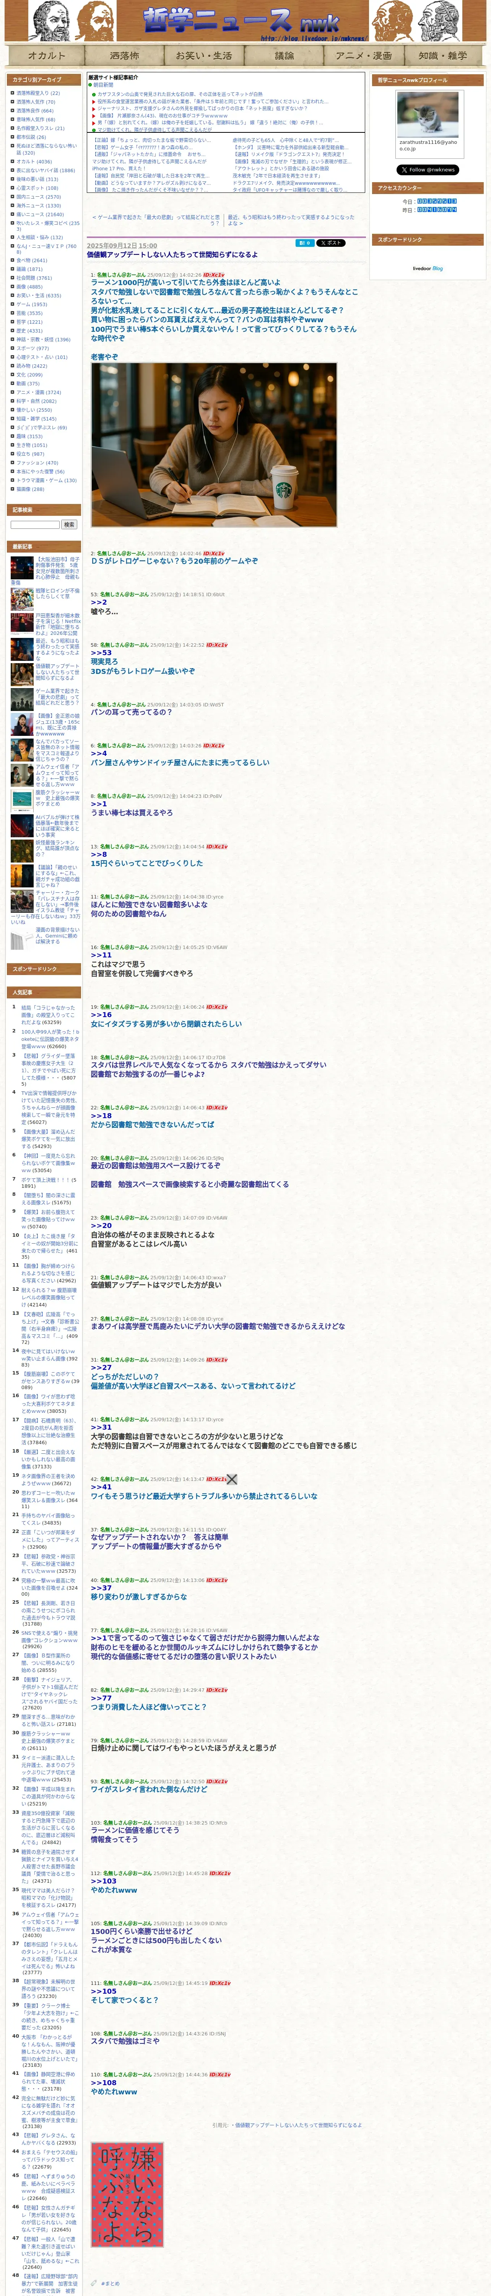Viewport: 491px width, 2296px height.
Task: Open the 議論 navigation tab
Action: tap(284, 55)
